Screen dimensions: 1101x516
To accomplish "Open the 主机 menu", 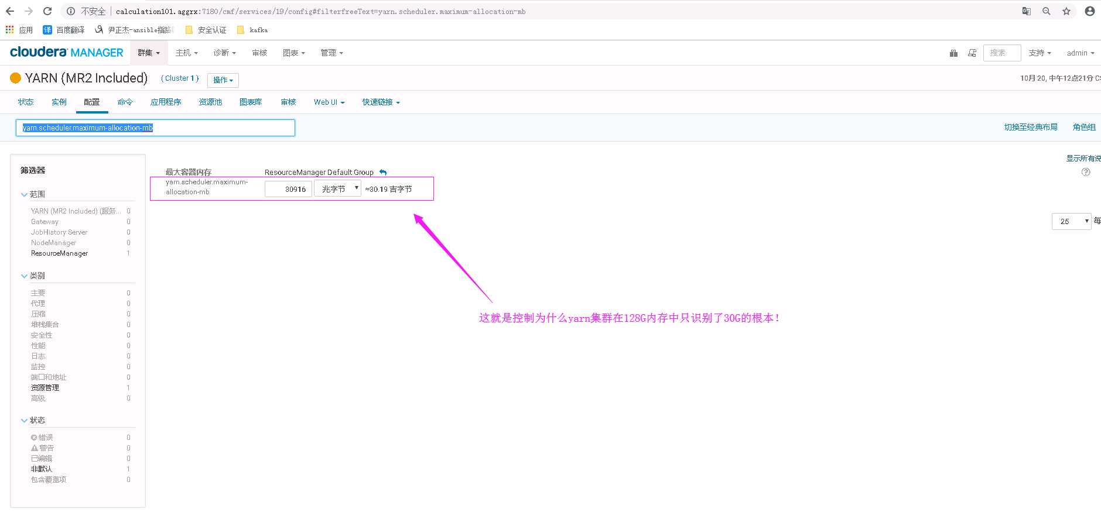I will pyautogui.click(x=187, y=53).
